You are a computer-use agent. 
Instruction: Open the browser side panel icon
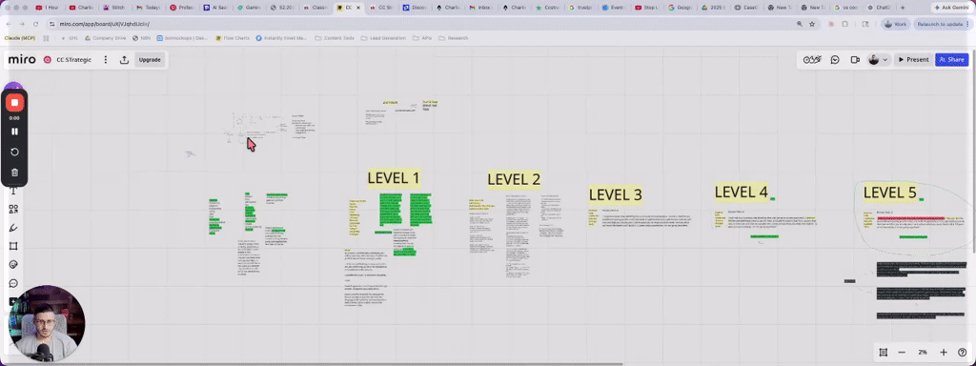pos(865,24)
